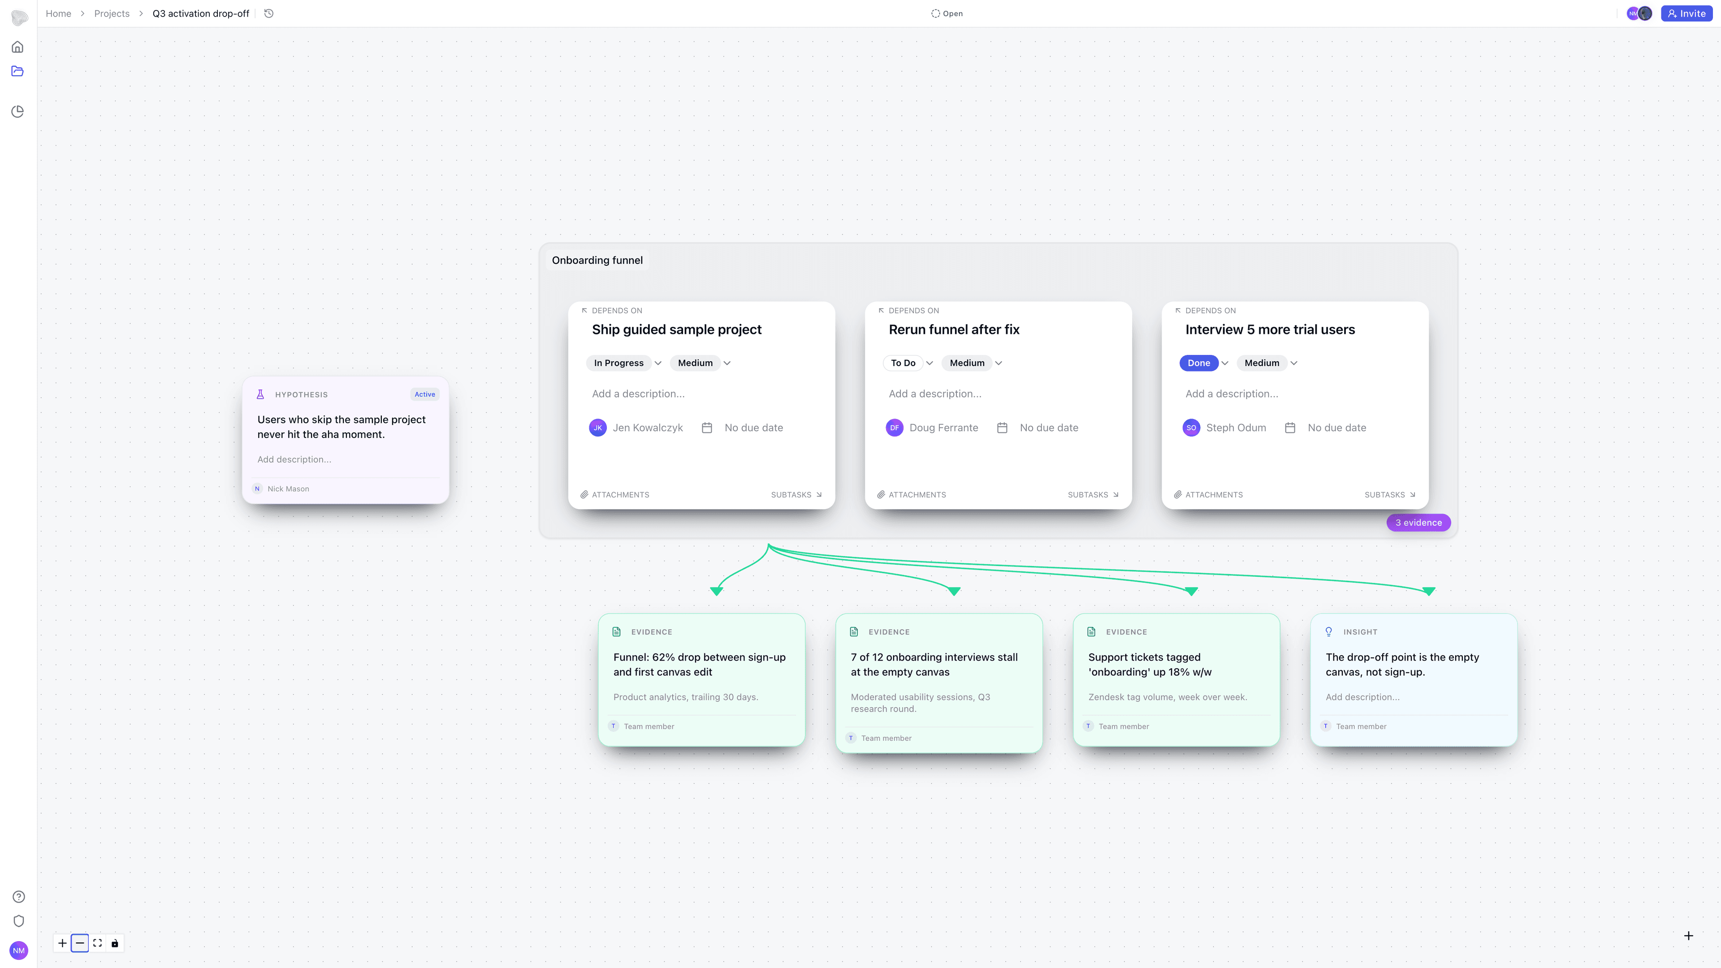The height and width of the screenshot is (968, 1721).
Task: Select the Onboarding funnel group label
Action: click(x=597, y=260)
